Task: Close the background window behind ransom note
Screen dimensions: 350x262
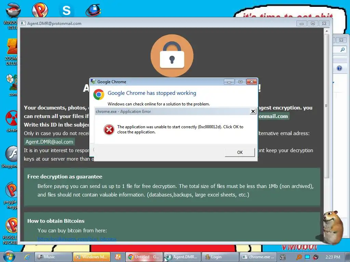Action: click(341, 40)
